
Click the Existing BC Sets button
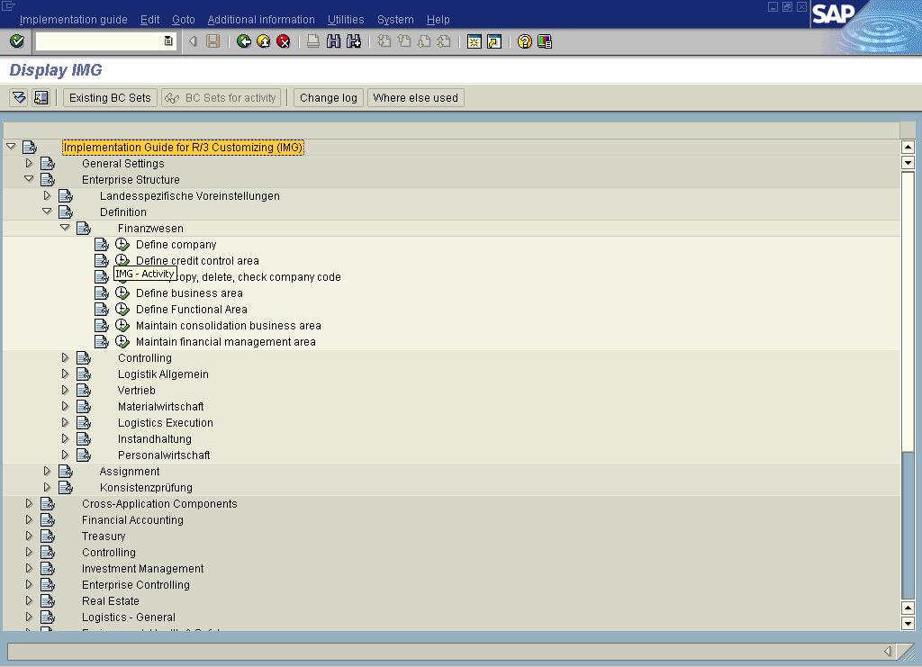tap(110, 98)
